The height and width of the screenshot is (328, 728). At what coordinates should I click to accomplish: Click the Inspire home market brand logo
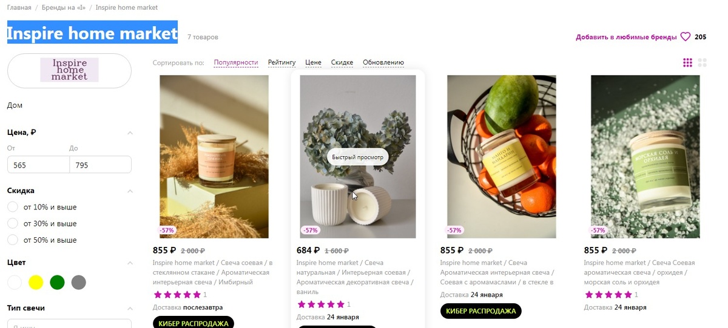(69, 70)
